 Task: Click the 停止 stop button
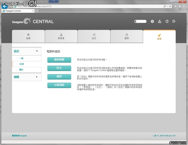[x=59, y=68]
